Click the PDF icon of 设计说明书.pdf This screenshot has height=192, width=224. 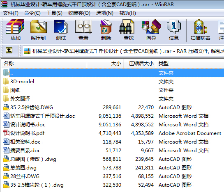pyautogui.click(x=6, y=133)
